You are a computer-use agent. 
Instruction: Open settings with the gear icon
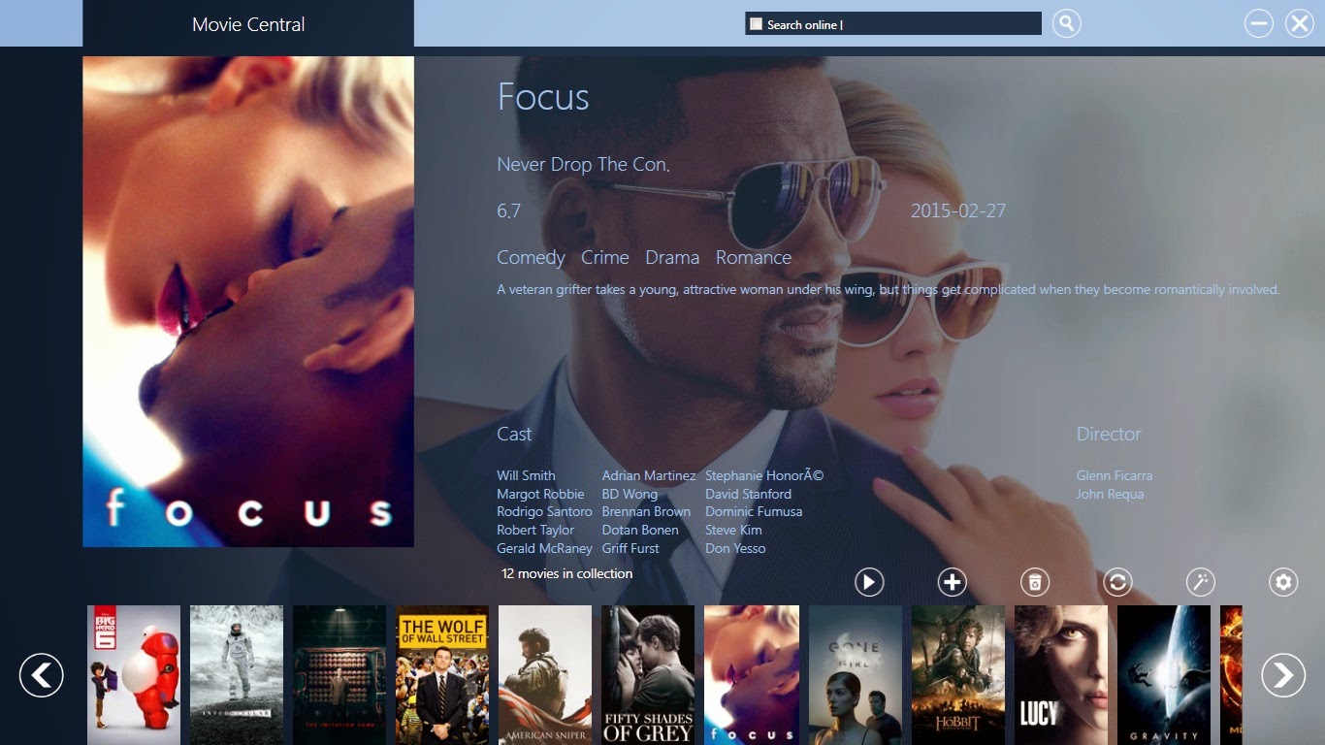(1283, 582)
